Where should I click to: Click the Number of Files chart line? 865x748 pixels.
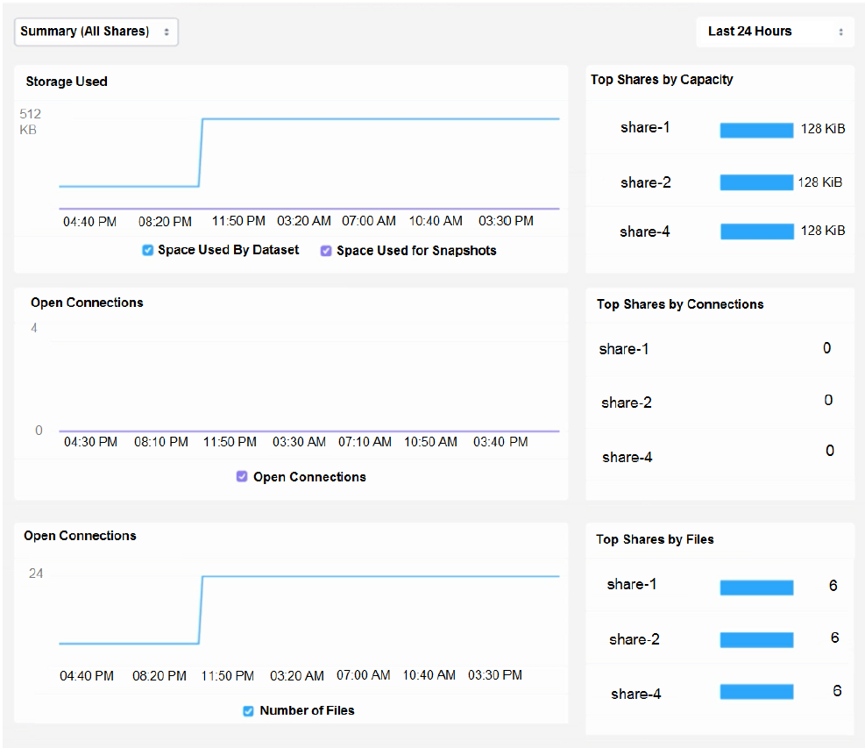pyautogui.click(x=377, y=576)
